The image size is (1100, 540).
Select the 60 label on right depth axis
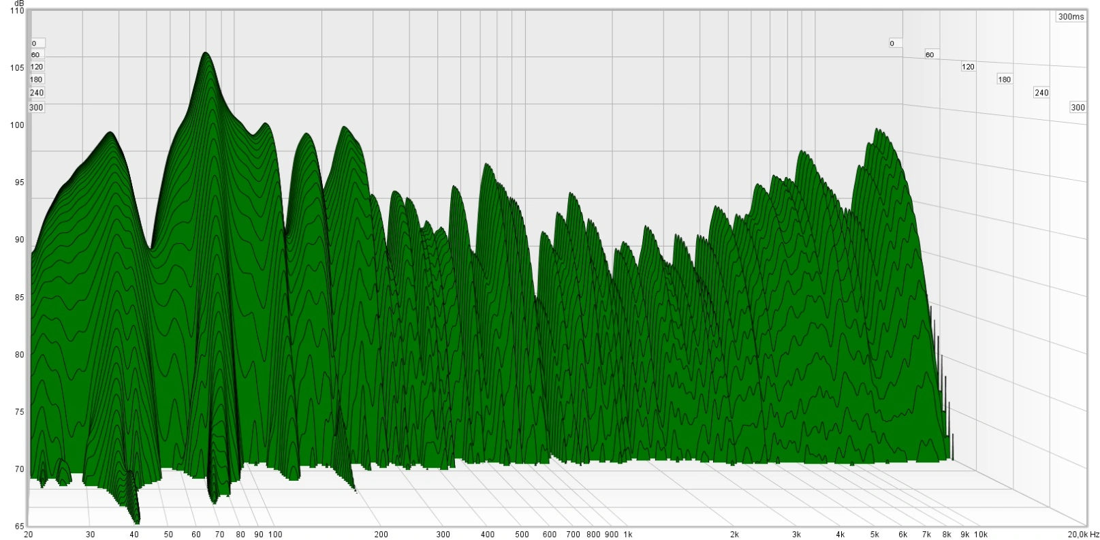930,54
